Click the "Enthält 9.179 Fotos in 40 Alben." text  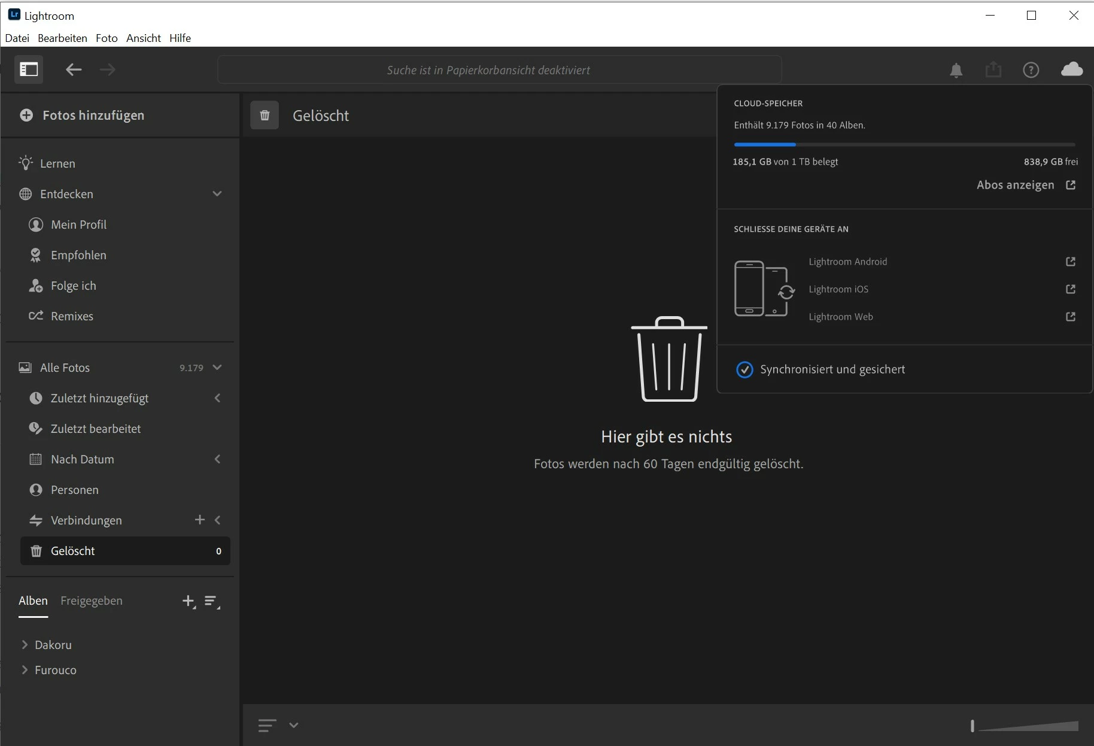800,125
